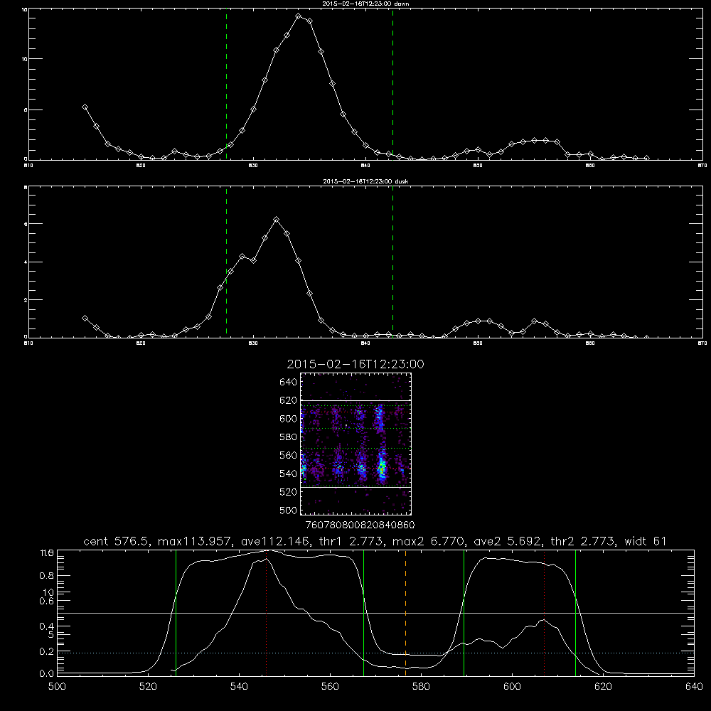Viewport: 711px width, 711px height.
Task: Click the "2" y-axis label of dusk plot
Action: [x=26, y=300]
